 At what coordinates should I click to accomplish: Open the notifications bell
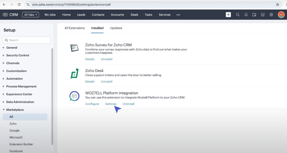246,15
